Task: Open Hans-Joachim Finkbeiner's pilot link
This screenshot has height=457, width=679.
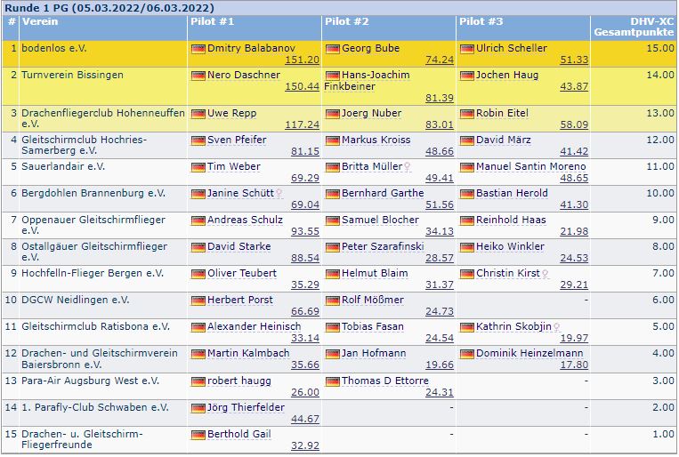Action: pos(367,81)
